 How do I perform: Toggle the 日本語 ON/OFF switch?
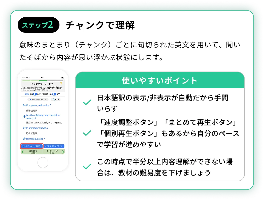point(54,94)
